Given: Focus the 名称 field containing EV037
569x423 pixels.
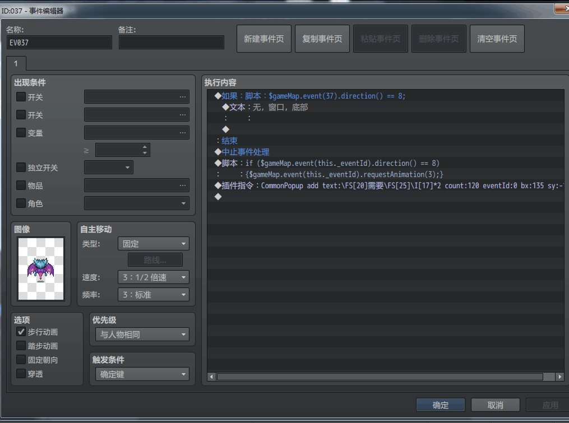Looking at the screenshot, I should [59, 43].
